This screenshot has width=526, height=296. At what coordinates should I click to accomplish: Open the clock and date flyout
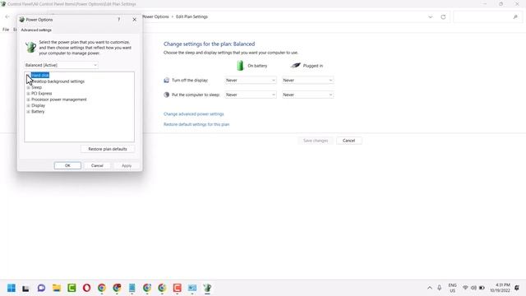[500, 288]
